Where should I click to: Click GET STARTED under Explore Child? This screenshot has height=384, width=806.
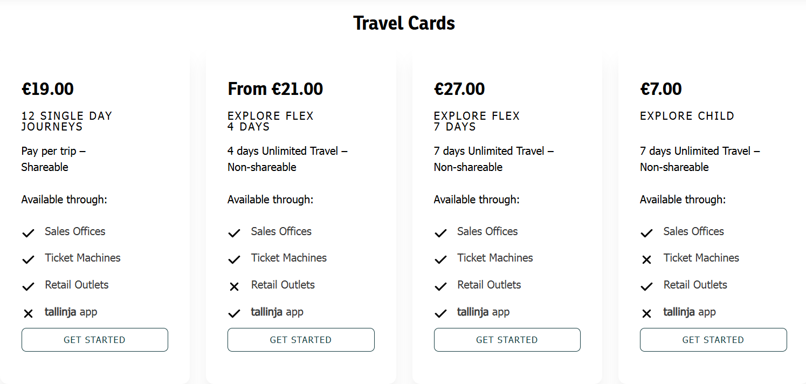point(713,340)
